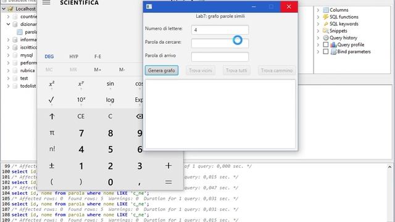Click into Parola di arrivo field
Screen dimensions: 395x222
(220, 57)
